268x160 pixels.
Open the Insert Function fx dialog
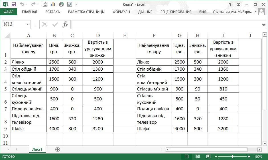tap(65, 24)
